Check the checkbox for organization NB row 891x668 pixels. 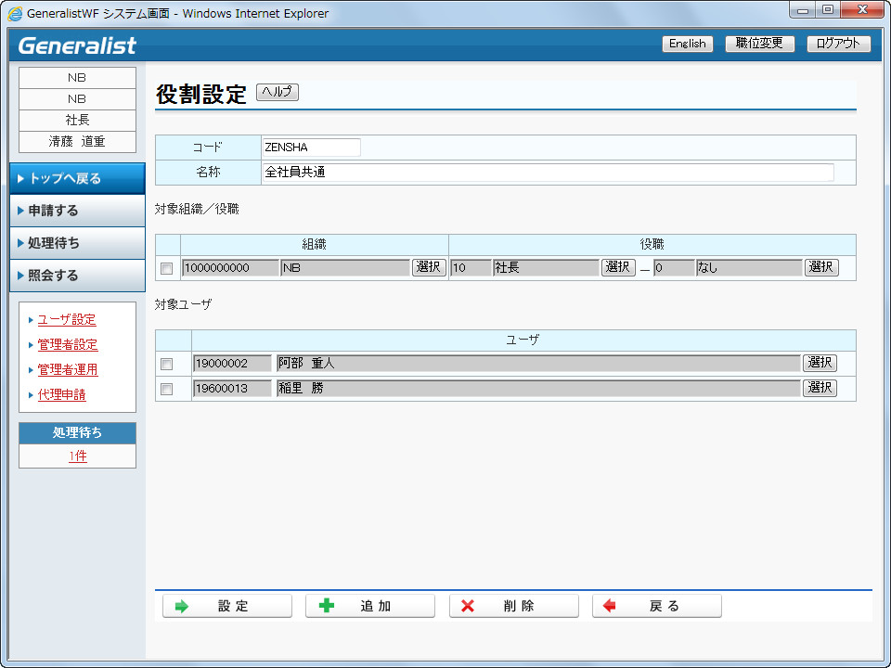(167, 268)
